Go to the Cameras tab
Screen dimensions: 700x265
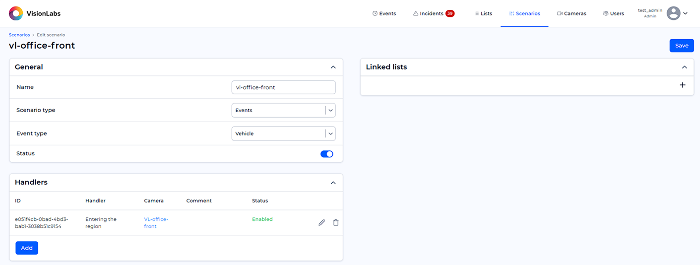[x=572, y=13]
